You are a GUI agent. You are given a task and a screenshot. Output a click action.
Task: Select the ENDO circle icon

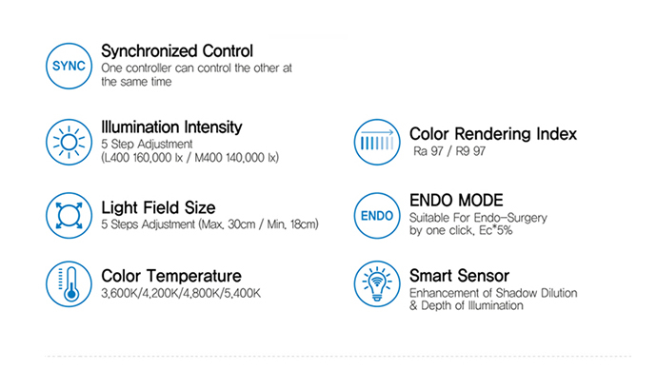tap(377, 216)
